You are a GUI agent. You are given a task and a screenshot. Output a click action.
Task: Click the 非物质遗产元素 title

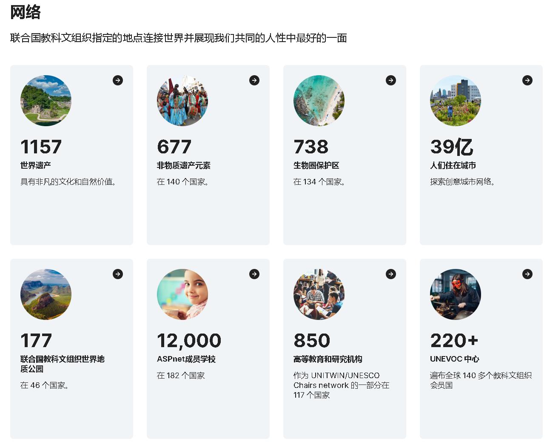pyautogui.click(x=184, y=165)
